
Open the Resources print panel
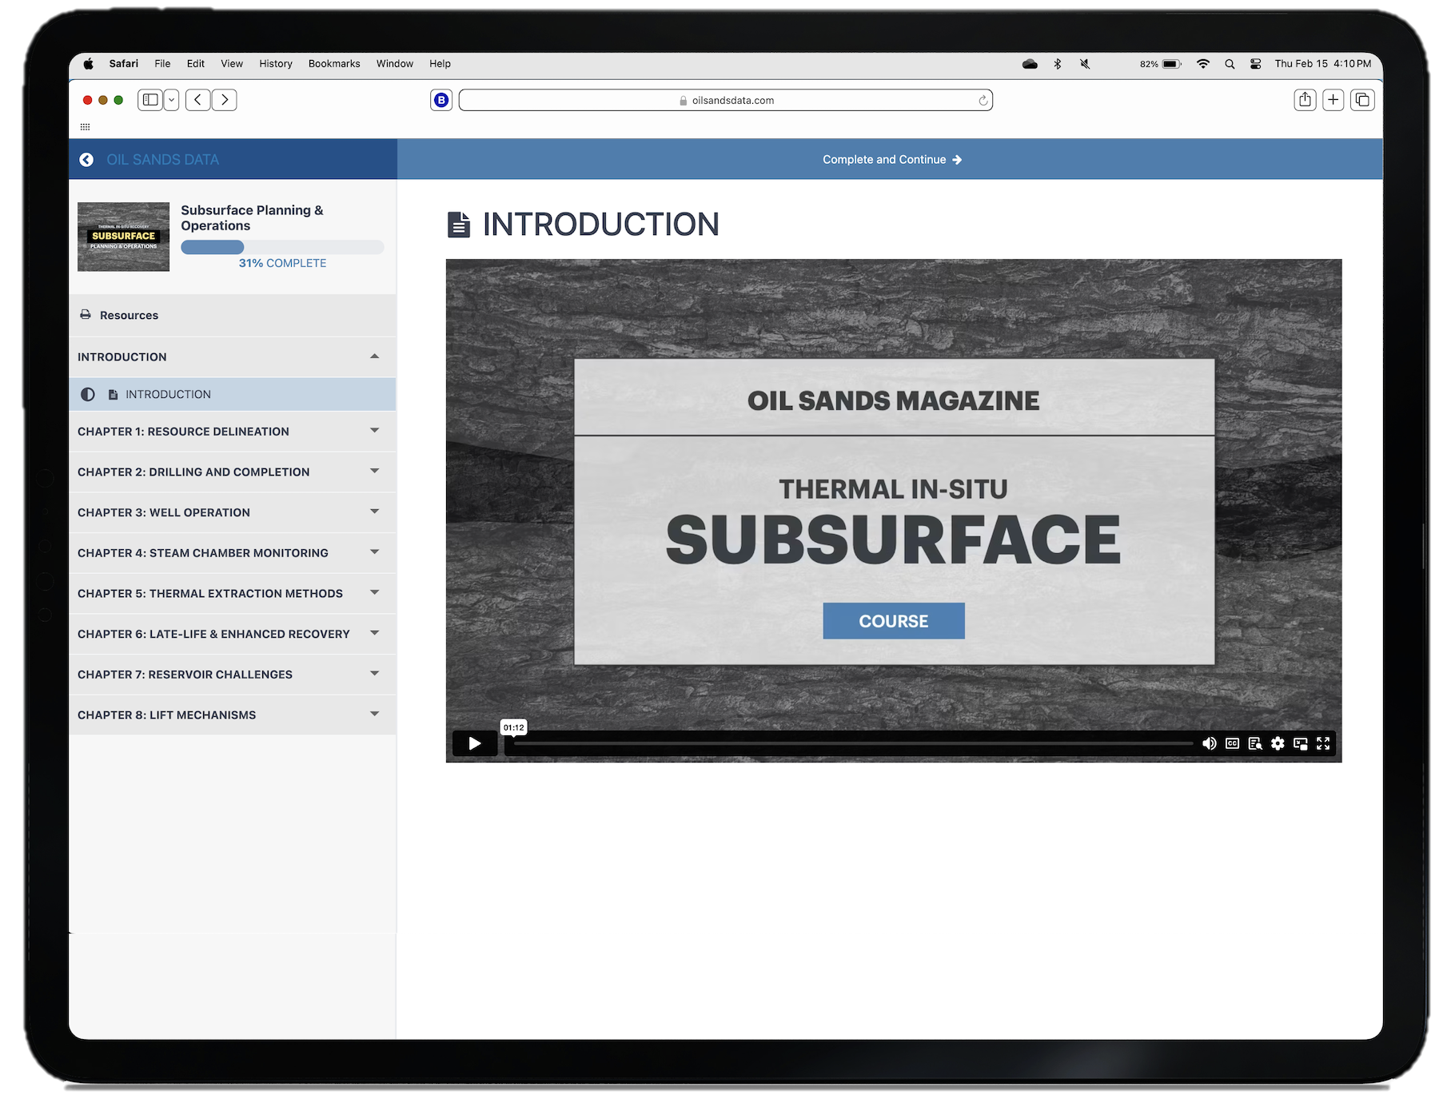click(x=86, y=315)
